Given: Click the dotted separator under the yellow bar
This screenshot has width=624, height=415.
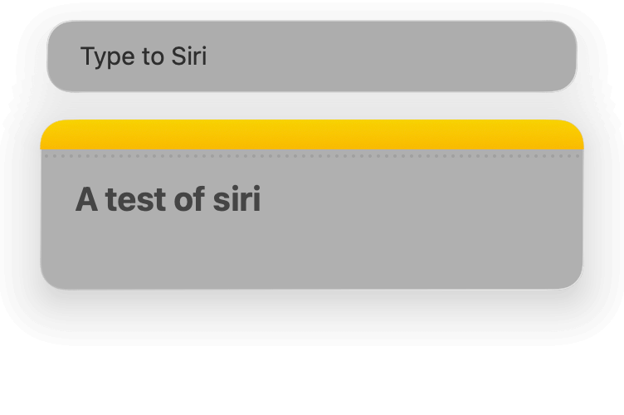Looking at the screenshot, I should point(311,155).
